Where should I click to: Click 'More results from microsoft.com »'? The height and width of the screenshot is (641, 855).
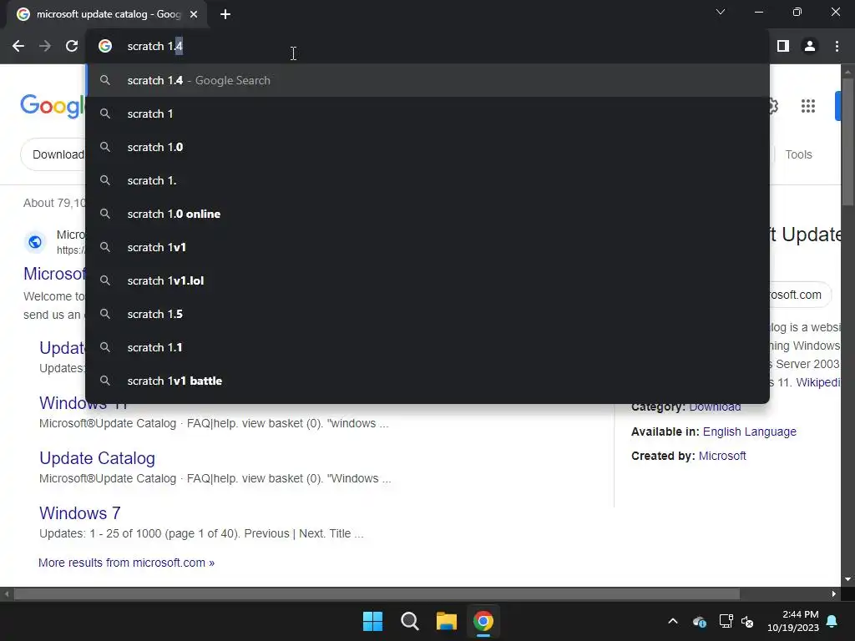click(x=127, y=563)
